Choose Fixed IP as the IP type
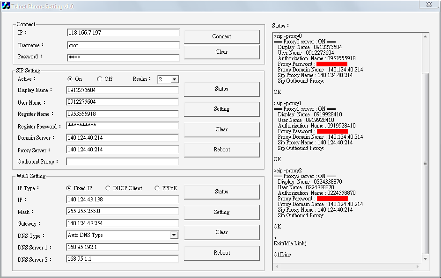441x278 pixels. coord(68,188)
